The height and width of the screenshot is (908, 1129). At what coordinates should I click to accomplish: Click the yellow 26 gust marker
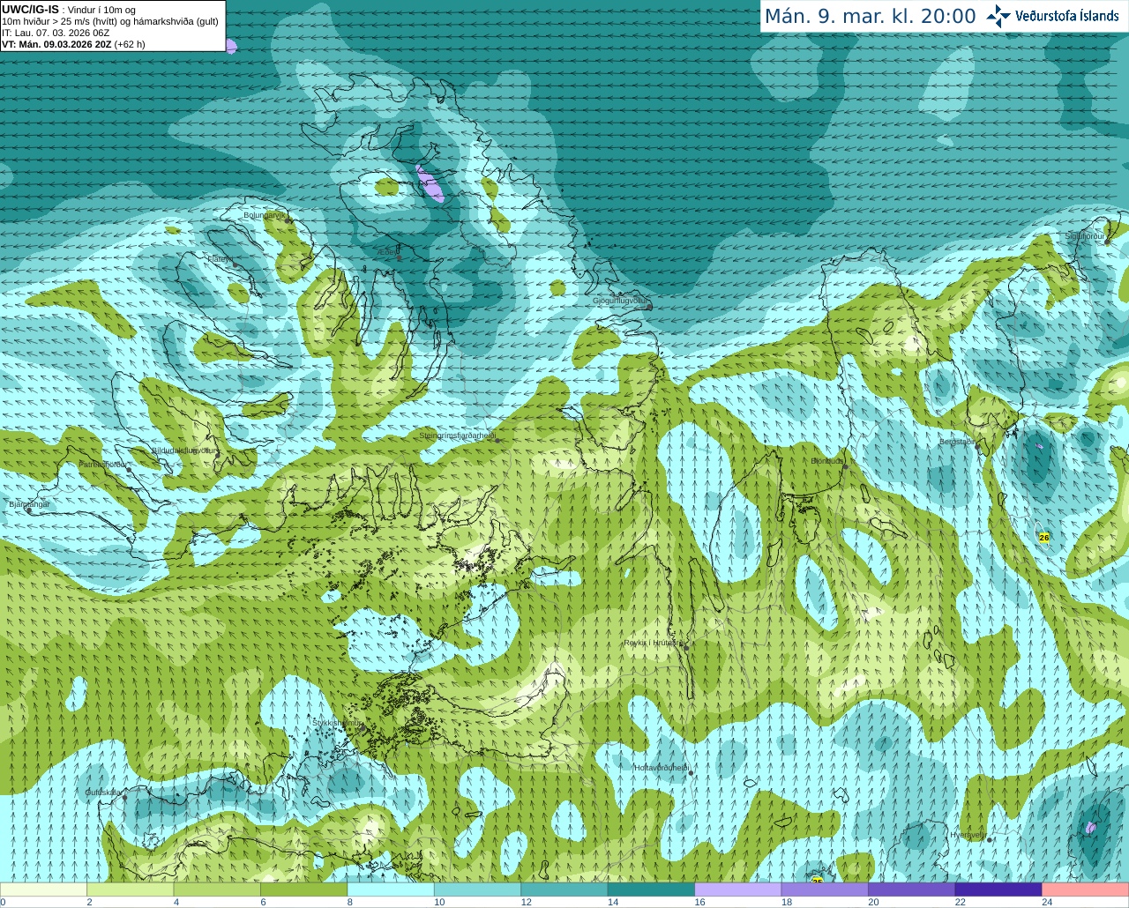tap(1044, 538)
